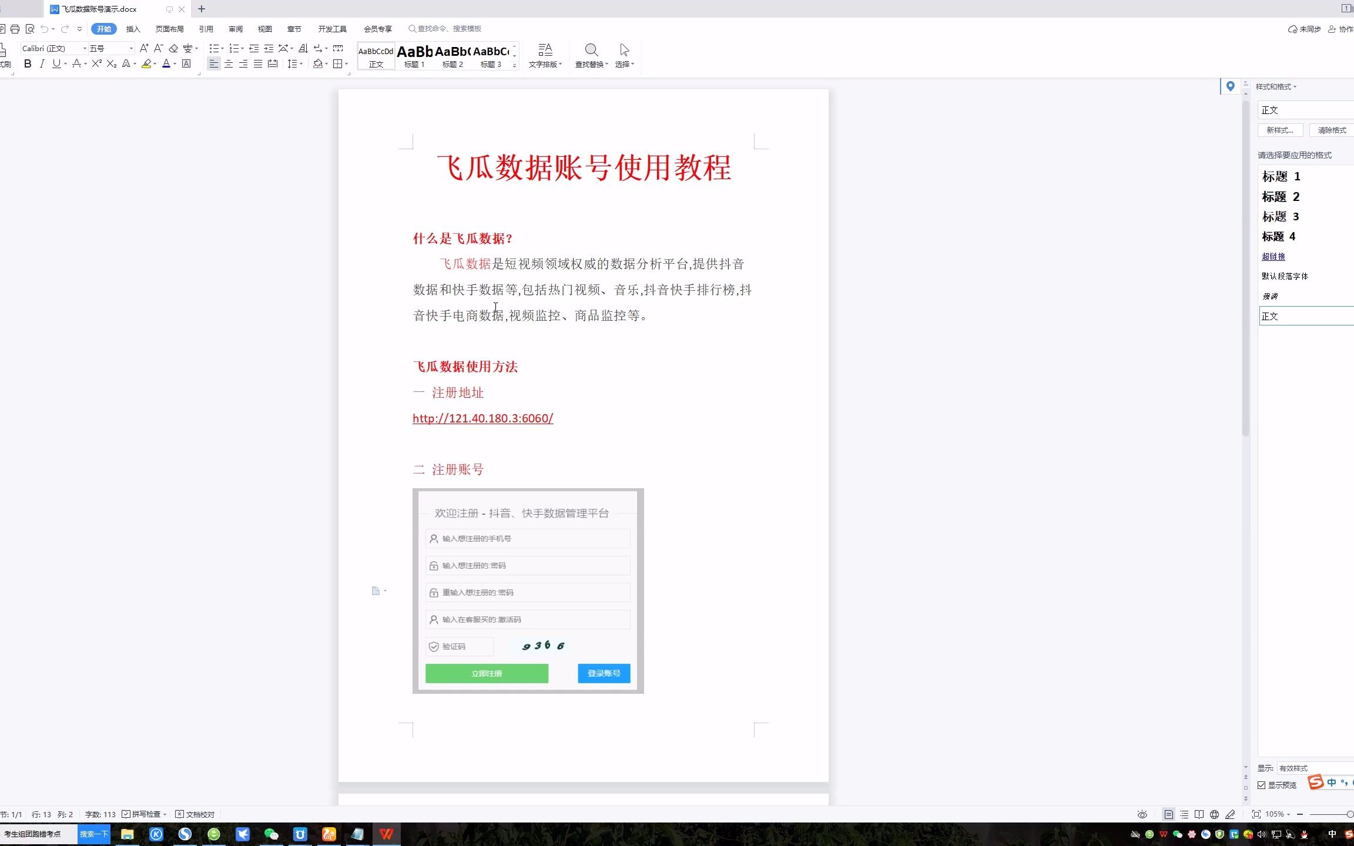Screen dimensions: 1354x846
Task: Click the 新样式 button
Action: 1280,130
